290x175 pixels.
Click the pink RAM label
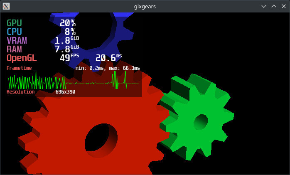[x=14, y=49]
